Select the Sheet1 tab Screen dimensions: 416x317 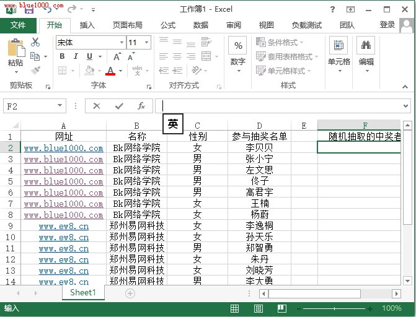pyautogui.click(x=83, y=293)
